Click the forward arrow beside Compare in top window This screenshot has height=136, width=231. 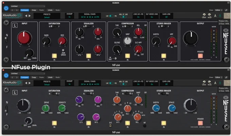17,10
